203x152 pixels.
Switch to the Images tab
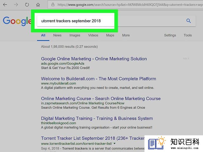point(75,35)
